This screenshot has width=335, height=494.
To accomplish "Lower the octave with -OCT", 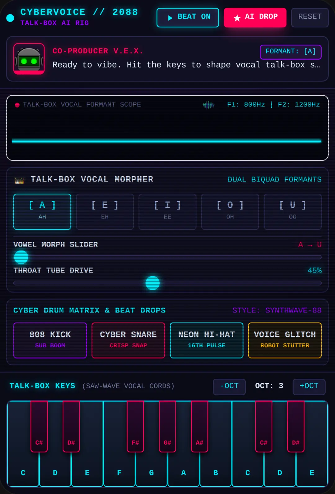I will [x=229, y=387].
